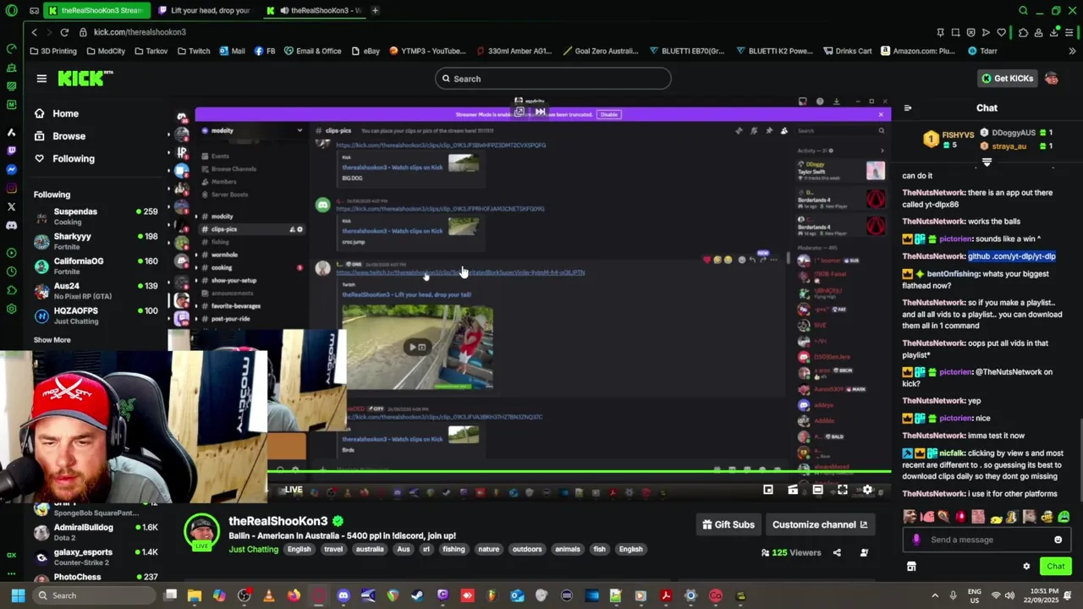The height and width of the screenshot is (609, 1083).
Task: Send message with green Chat button
Action: pyautogui.click(x=1056, y=567)
